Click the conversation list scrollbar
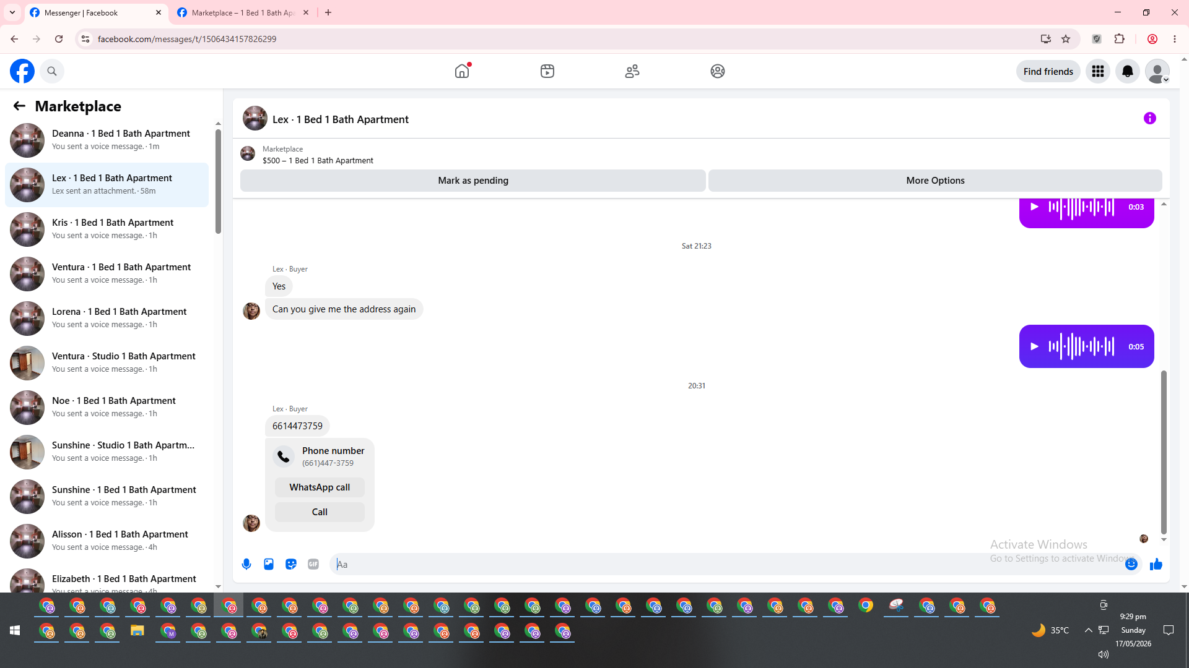1189x668 pixels. coord(218,181)
